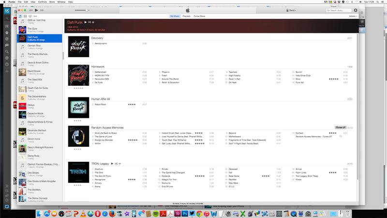The width and height of the screenshot is (387, 218).
Task: Select David Bowie in artist list
Action: pyautogui.click(x=40, y=72)
